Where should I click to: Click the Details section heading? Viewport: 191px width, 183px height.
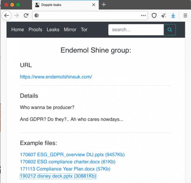click(29, 96)
